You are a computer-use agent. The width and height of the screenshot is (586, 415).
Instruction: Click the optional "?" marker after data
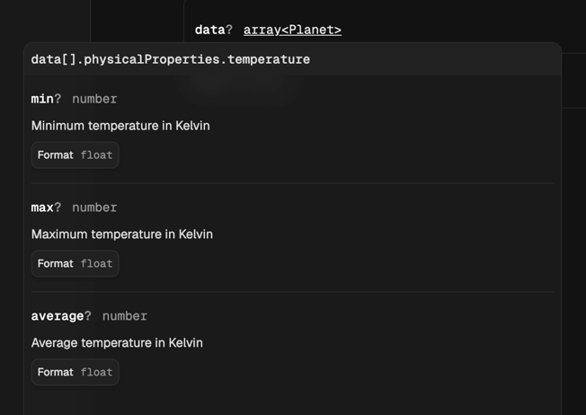tap(229, 30)
